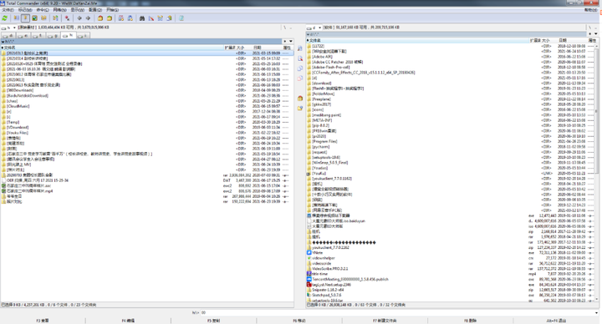Open FTP connect from the toolbar
The image size is (602, 324).
coord(121,18)
